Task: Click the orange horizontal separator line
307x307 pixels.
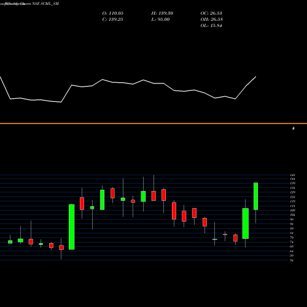Action: [153, 123]
